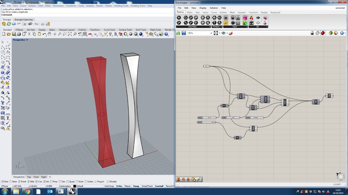Switch to Enscape Capturing tab

(x=24, y=19)
